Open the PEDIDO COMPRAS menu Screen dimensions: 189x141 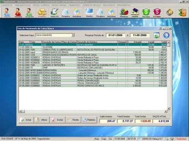(x=41, y=5)
